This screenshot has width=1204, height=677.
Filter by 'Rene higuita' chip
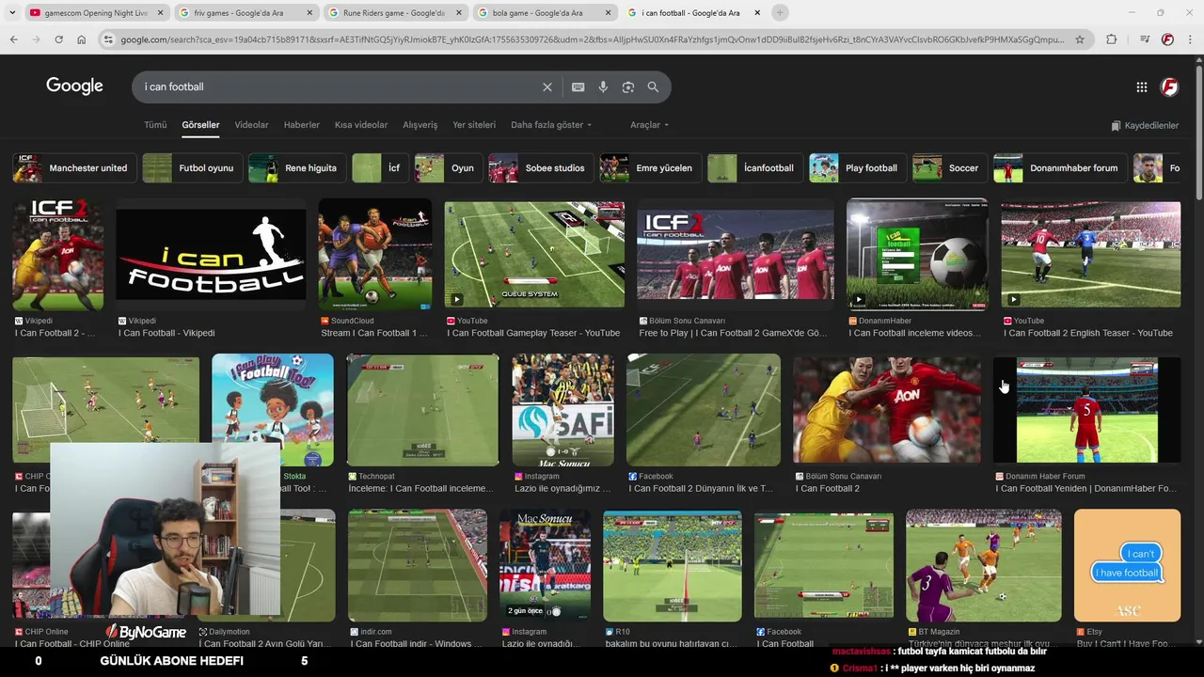click(x=297, y=168)
